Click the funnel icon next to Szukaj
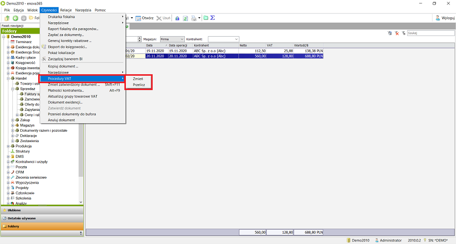The height and width of the screenshot is (244, 456). (x=403, y=33)
